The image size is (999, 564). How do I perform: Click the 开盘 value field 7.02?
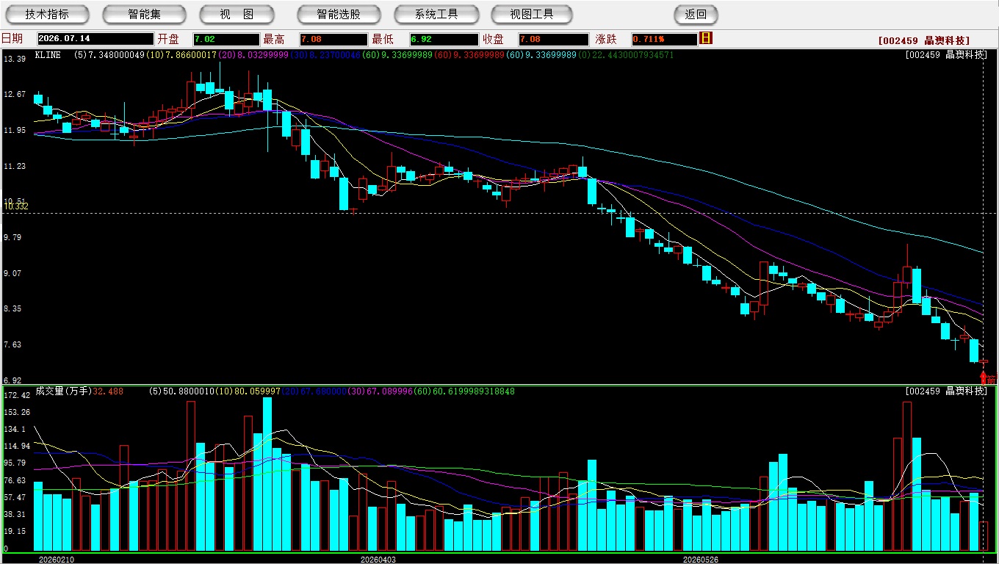[226, 39]
